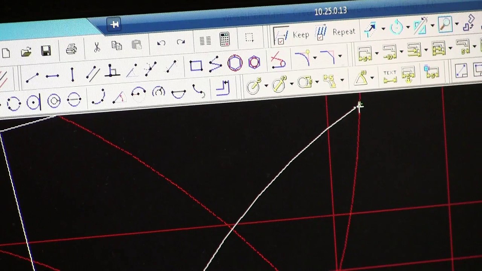Select the chamfer corner tool

tap(328, 56)
